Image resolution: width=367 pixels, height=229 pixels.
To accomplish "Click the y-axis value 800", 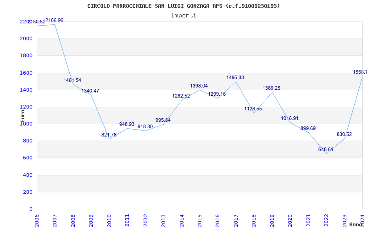I will [28, 141].
